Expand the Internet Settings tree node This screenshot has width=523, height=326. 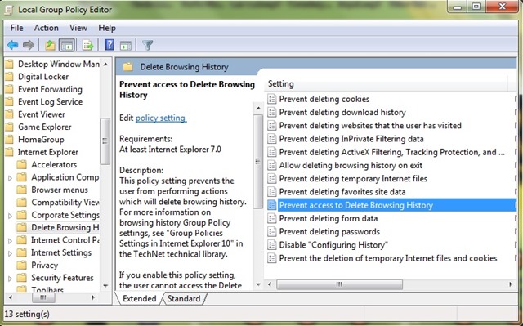point(10,253)
